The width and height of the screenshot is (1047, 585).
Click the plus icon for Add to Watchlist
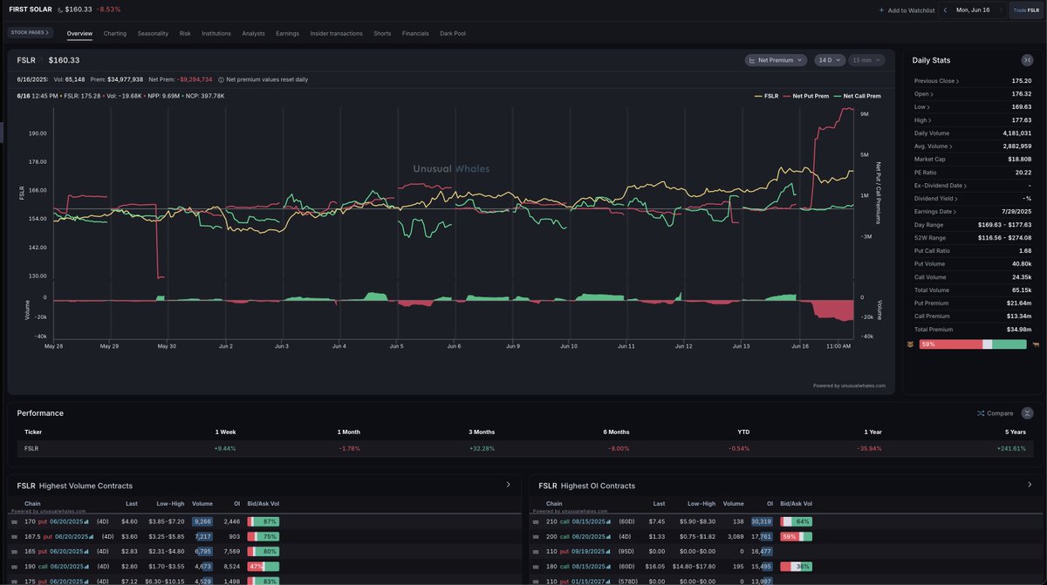tap(881, 10)
